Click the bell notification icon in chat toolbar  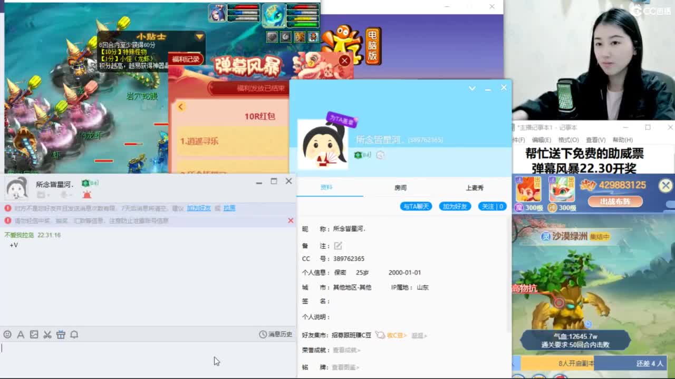click(x=74, y=334)
